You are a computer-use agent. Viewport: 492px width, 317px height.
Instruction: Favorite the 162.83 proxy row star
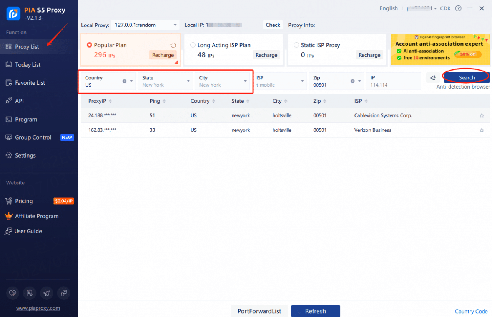(x=482, y=130)
